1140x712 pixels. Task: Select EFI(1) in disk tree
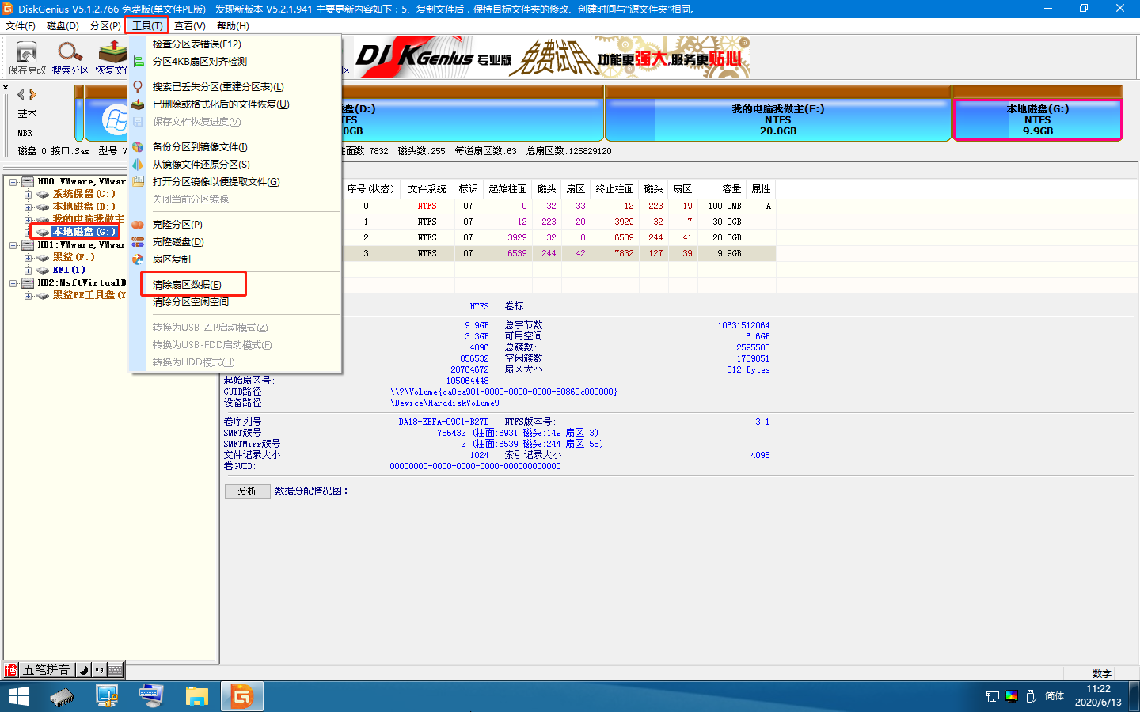coord(69,270)
